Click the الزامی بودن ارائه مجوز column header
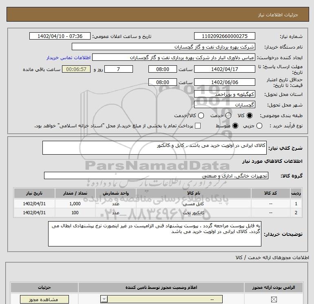 [274, 288]
